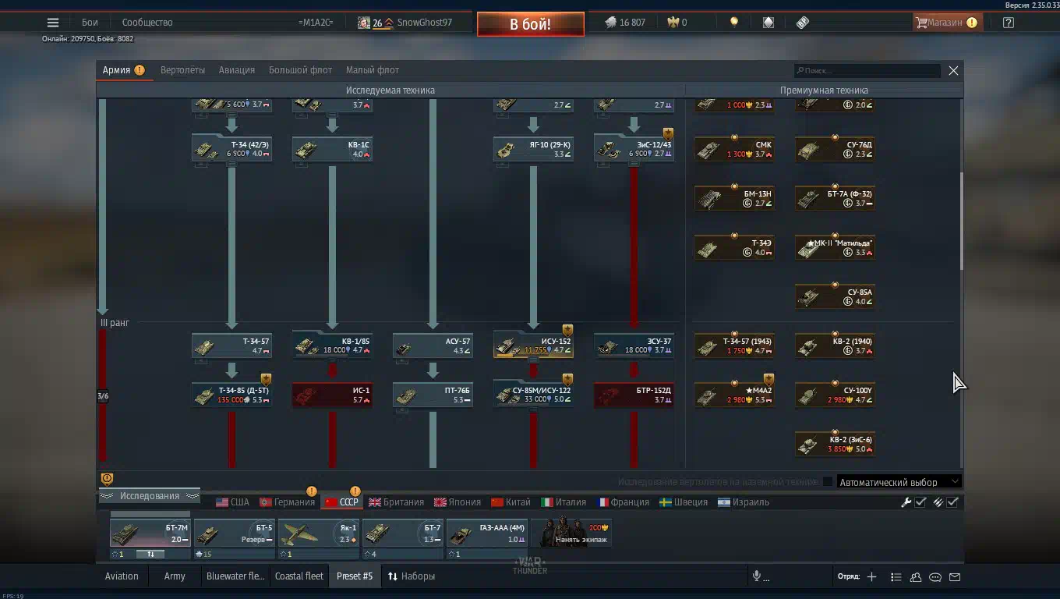Open the Армия tab
Viewport: 1060px width, 599px height.
[123, 70]
